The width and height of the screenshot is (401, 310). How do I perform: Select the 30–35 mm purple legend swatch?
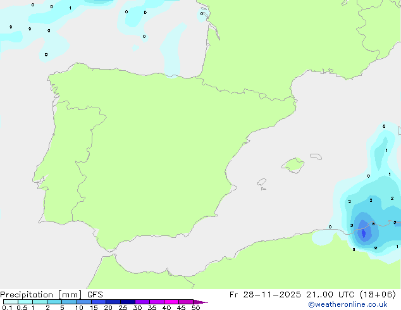(x=142, y=302)
